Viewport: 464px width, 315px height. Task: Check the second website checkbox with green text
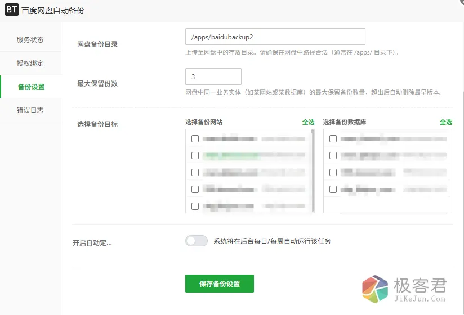pos(195,155)
